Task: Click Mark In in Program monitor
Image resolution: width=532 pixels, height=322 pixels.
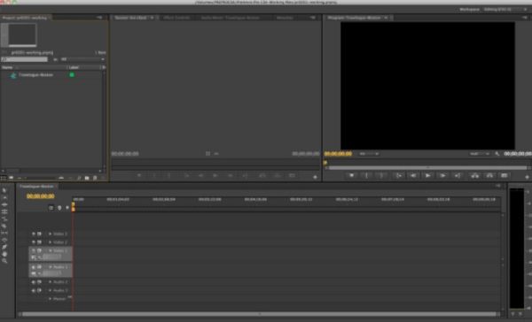Action: (366, 175)
